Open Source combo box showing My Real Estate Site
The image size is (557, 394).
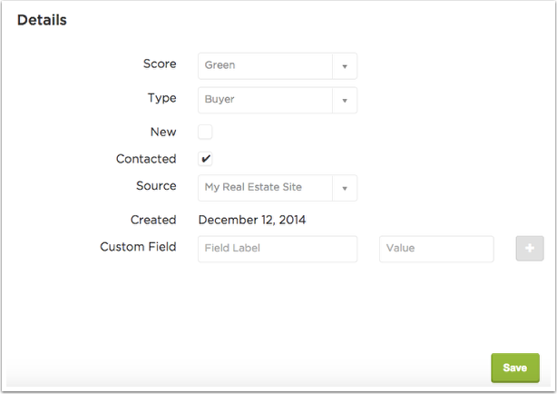coord(278,188)
